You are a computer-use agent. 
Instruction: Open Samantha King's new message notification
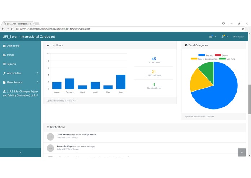tap(144, 148)
